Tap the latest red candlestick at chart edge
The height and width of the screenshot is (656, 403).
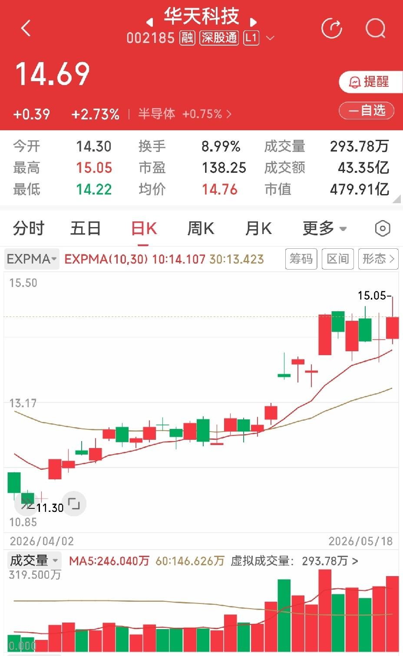(393, 328)
